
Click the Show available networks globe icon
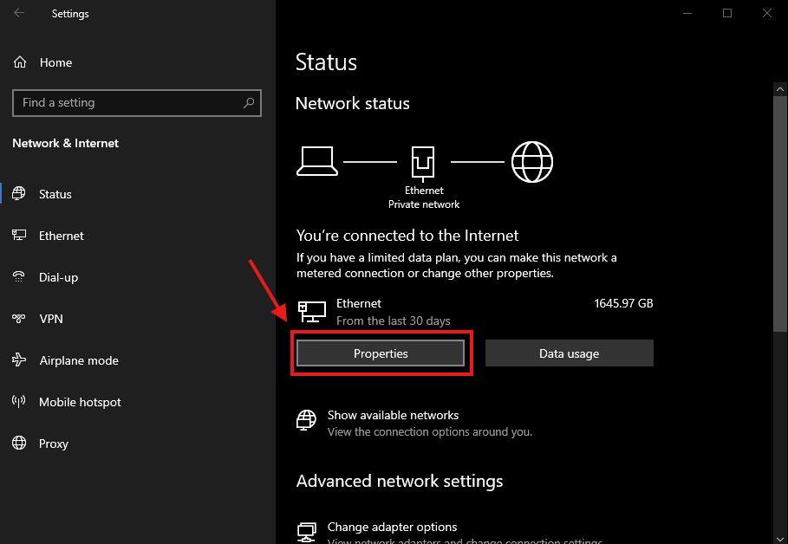pyautogui.click(x=306, y=420)
